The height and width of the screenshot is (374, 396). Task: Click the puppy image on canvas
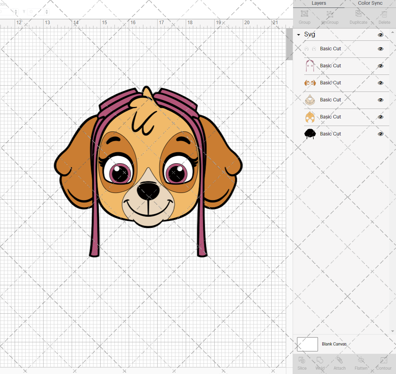(148, 171)
